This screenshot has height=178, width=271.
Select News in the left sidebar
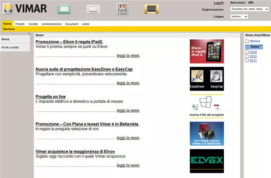click(15, 39)
